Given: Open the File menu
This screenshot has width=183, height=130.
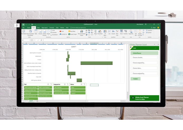Looking at the screenshot, I should [23, 28].
